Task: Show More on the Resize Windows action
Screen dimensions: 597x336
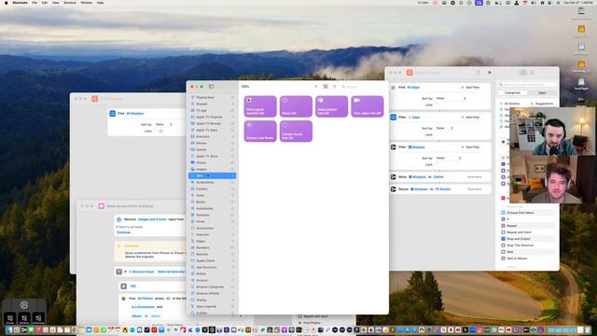Action: pos(475,189)
